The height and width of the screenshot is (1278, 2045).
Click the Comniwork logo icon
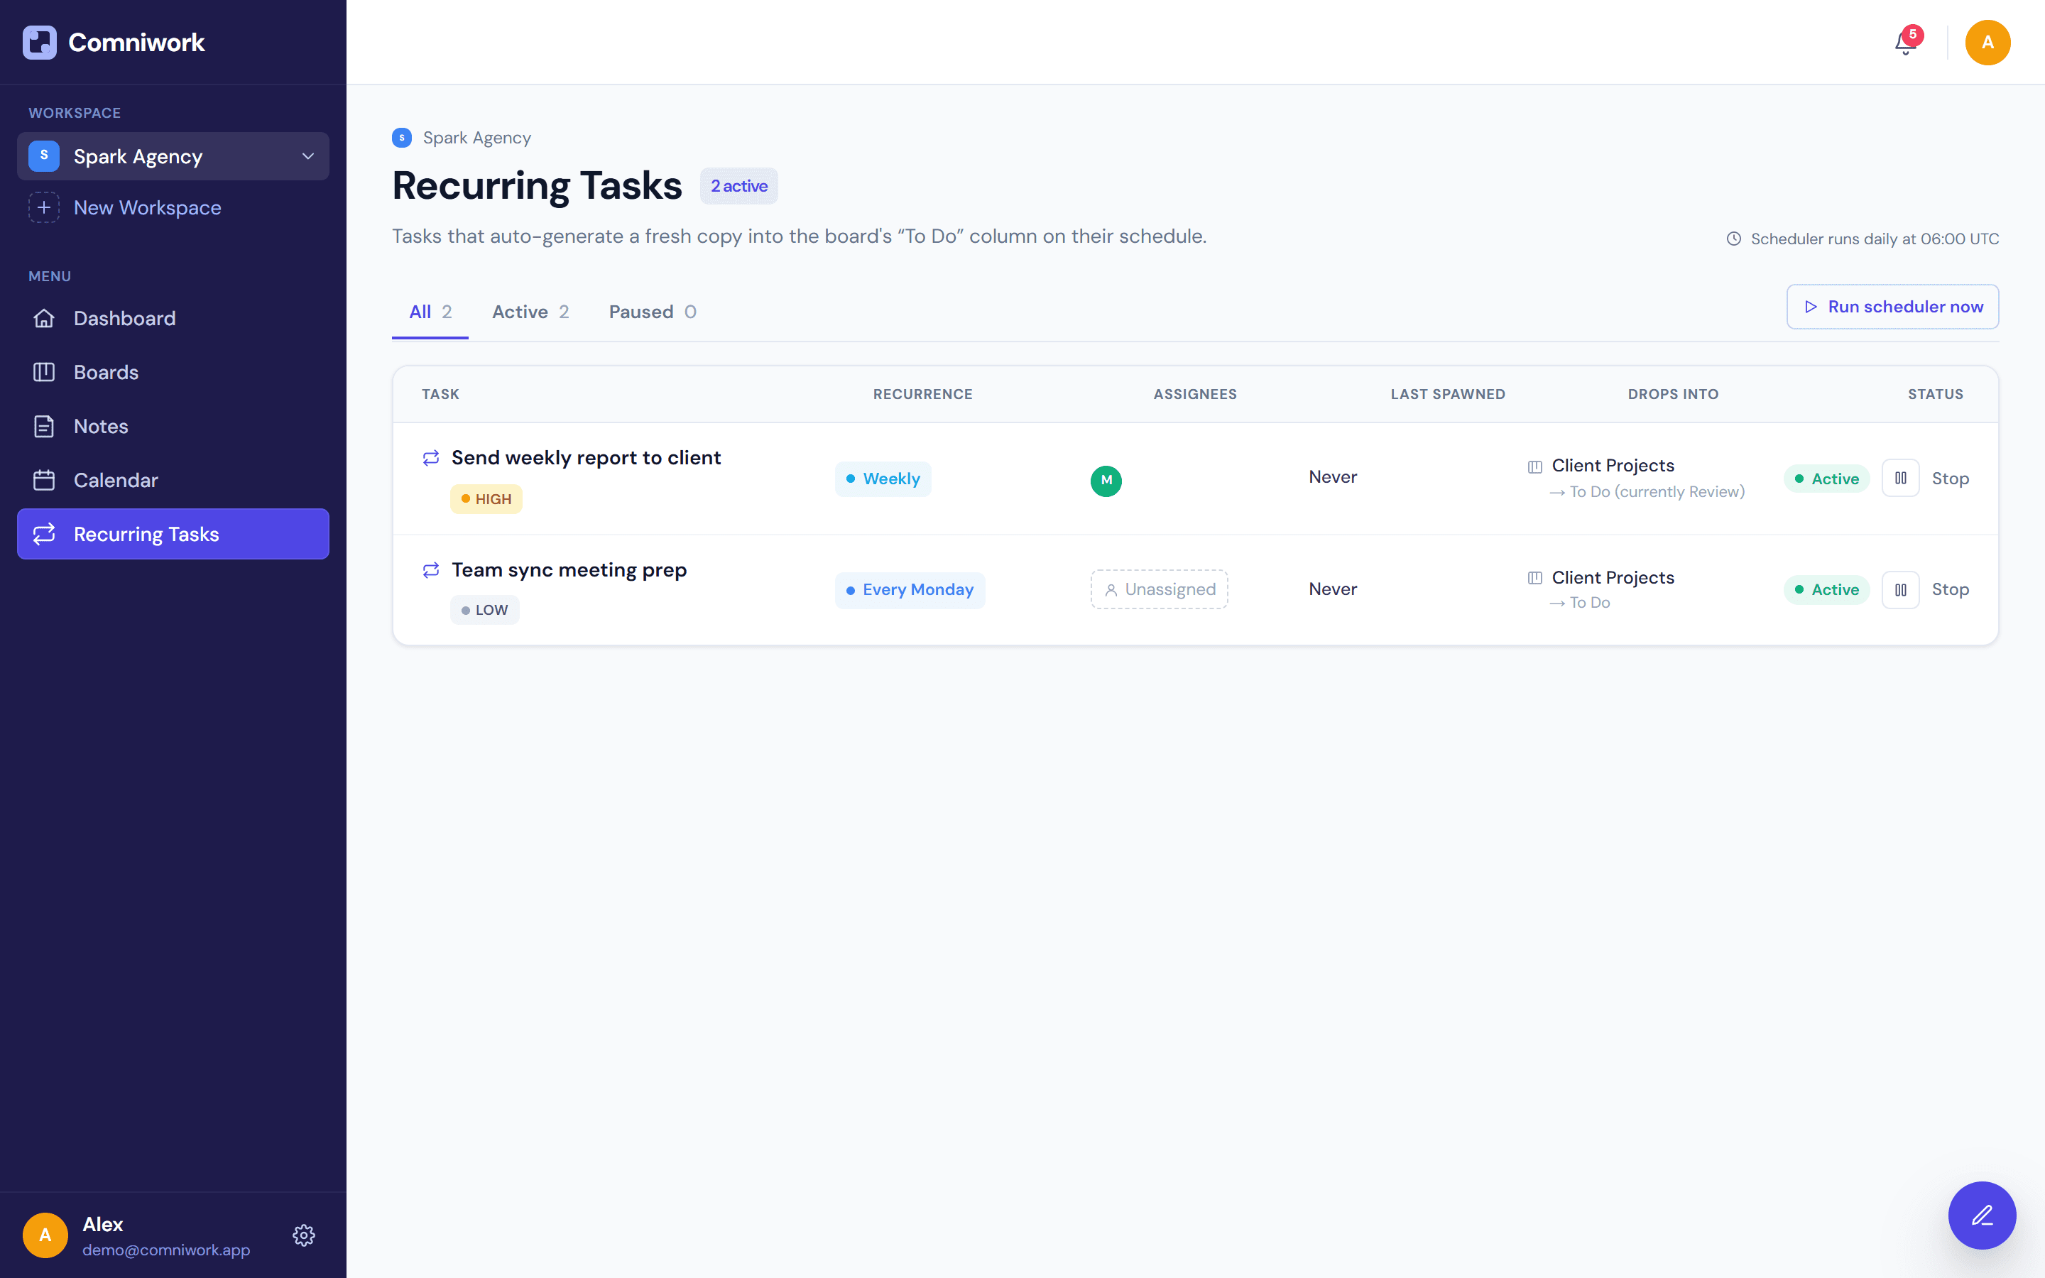40,43
